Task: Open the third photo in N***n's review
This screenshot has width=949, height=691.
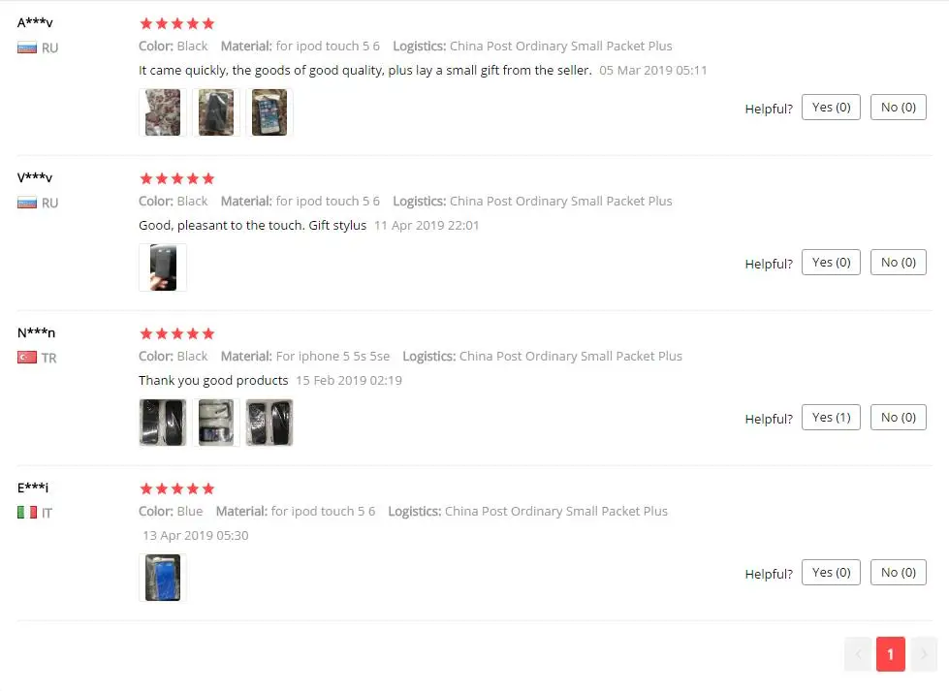Action: [269, 423]
